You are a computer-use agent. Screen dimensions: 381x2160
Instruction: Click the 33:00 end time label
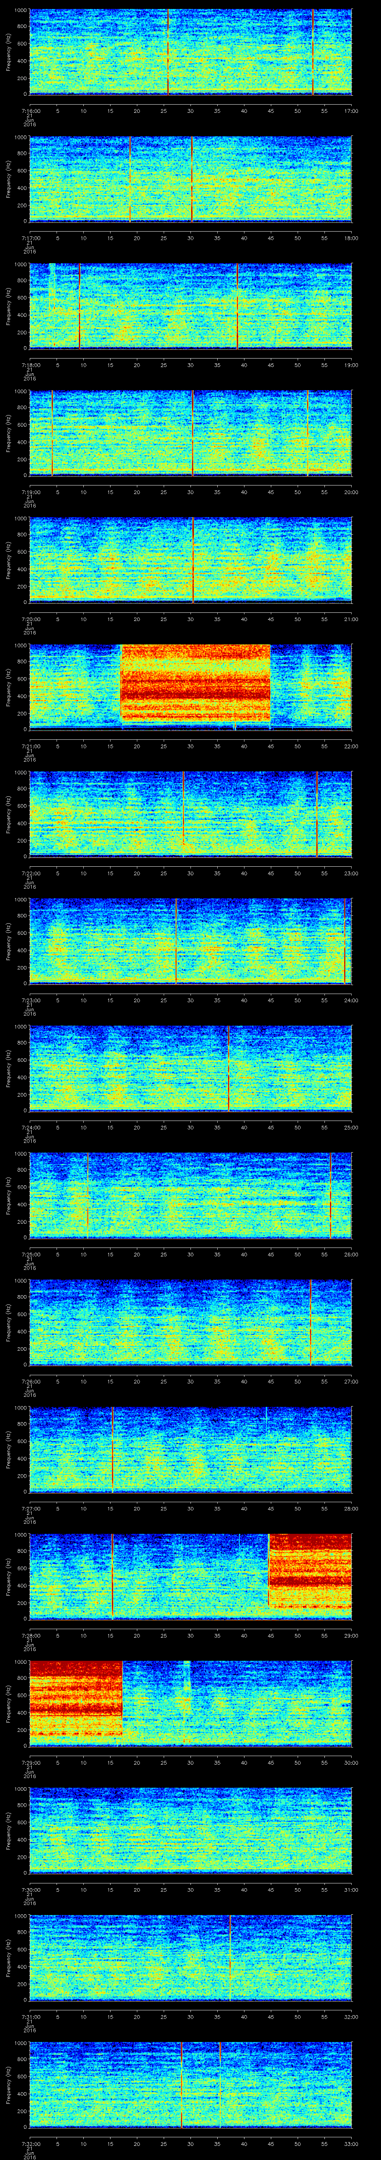tap(351, 2143)
